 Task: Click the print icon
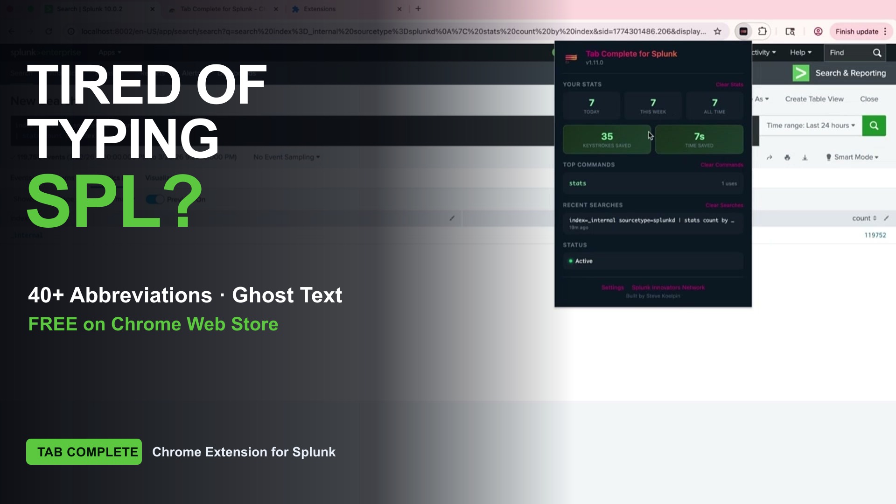[787, 158]
